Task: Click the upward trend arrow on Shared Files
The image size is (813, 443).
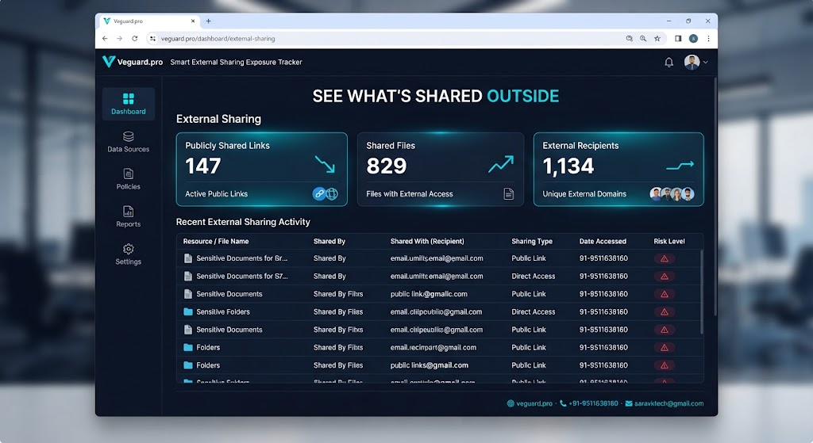Action: point(501,164)
